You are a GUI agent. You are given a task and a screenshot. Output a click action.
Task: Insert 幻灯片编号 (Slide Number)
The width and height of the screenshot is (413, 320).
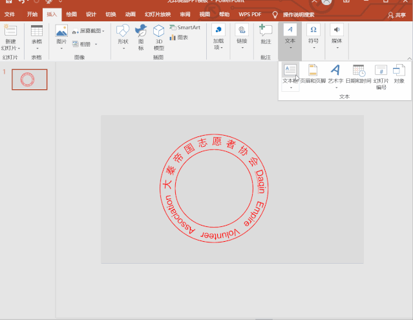pyautogui.click(x=381, y=70)
